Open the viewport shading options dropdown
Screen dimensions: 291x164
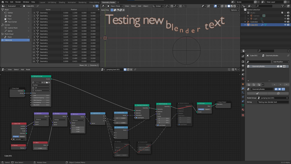237,6
